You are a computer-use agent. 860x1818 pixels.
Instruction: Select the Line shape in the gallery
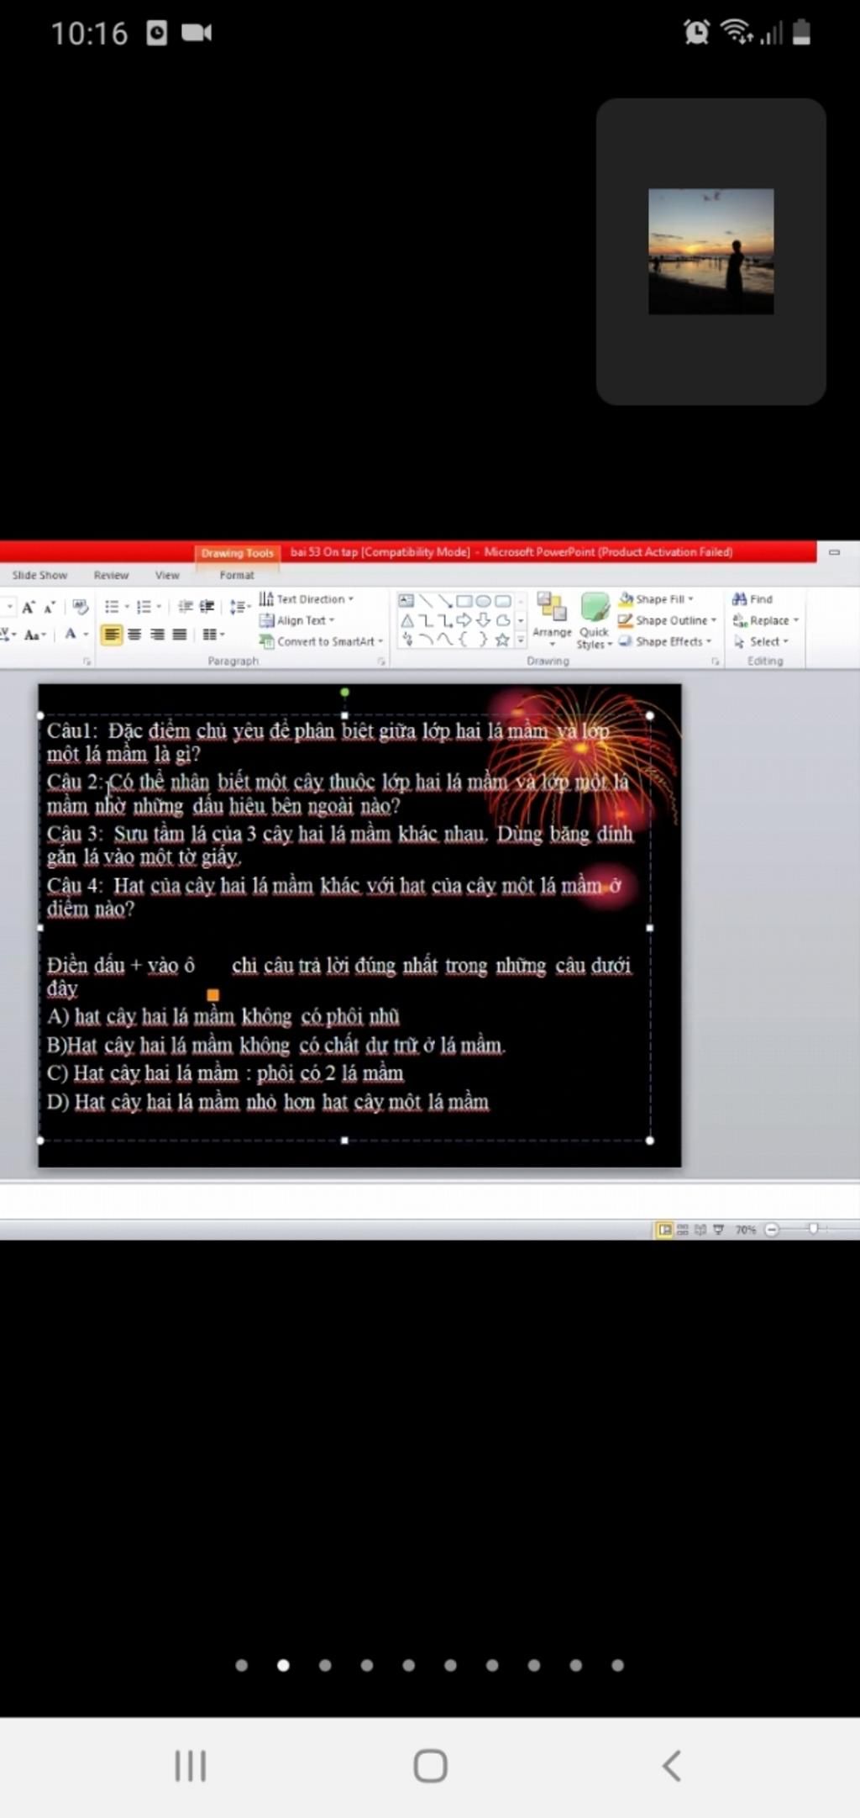[426, 601]
